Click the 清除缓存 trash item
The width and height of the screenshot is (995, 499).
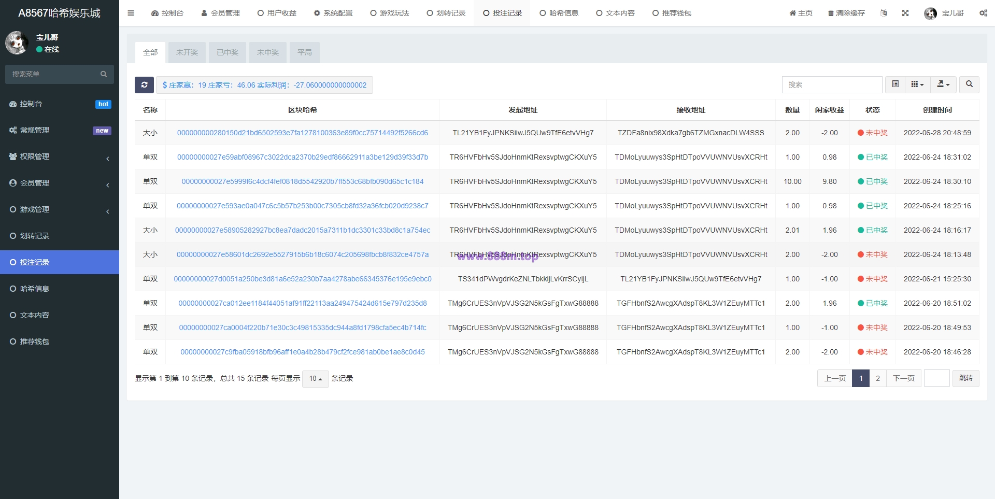point(846,13)
